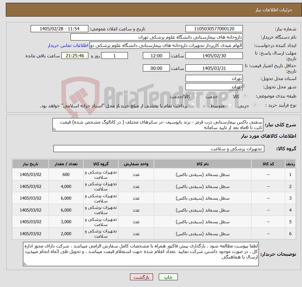Image resolution: width=302 pixels, height=287 pixels.
Task: Click the گروه کالا column header
Action: 101,164
